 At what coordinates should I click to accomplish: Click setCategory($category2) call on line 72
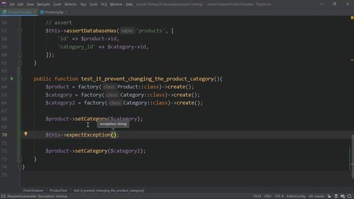pos(110,151)
